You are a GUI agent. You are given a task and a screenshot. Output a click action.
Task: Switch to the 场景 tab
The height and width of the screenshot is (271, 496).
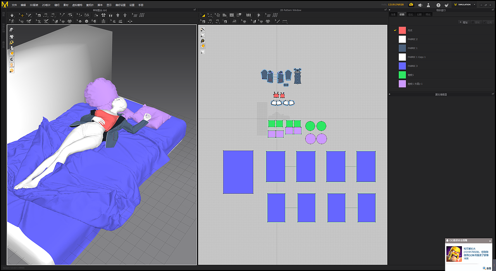click(393, 14)
